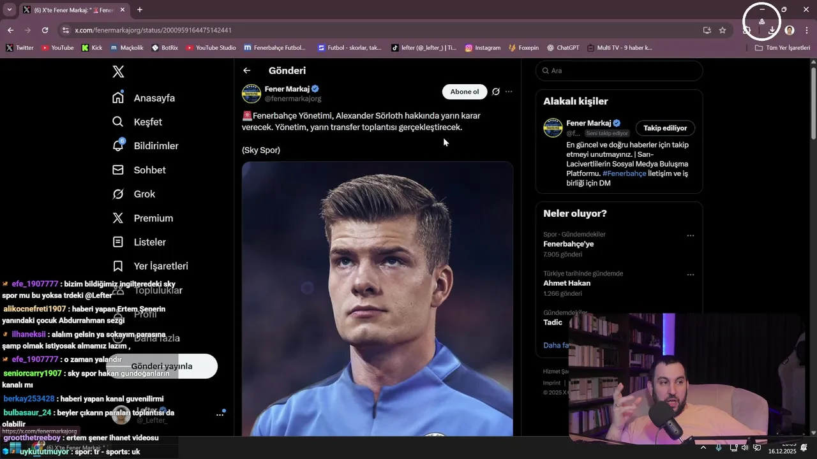Open Premium from sidebar
The height and width of the screenshot is (459, 817).
[x=142, y=218]
